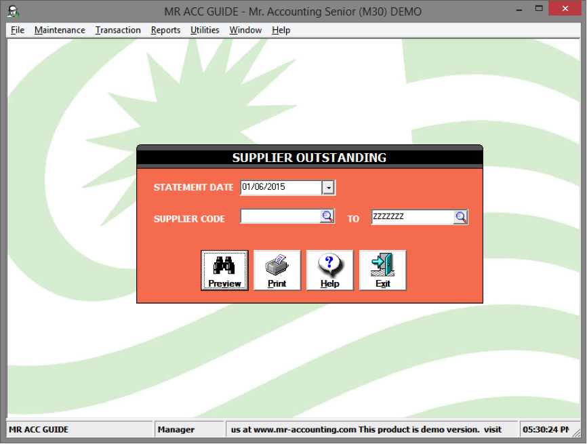
Task: Open the Window menu
Action: [x=245, y=31]
